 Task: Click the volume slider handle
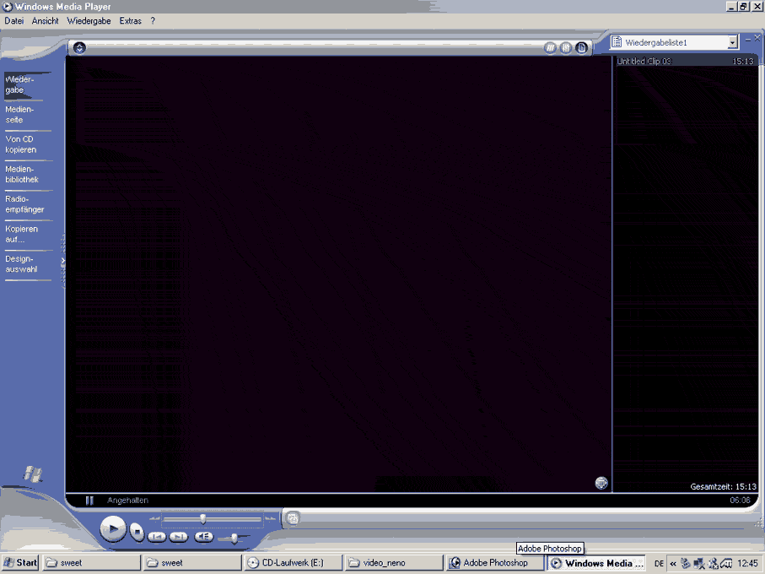(x=234, y=539)
